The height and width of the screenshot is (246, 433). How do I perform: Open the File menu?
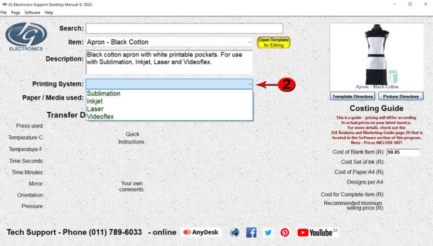tap(4, 12)
